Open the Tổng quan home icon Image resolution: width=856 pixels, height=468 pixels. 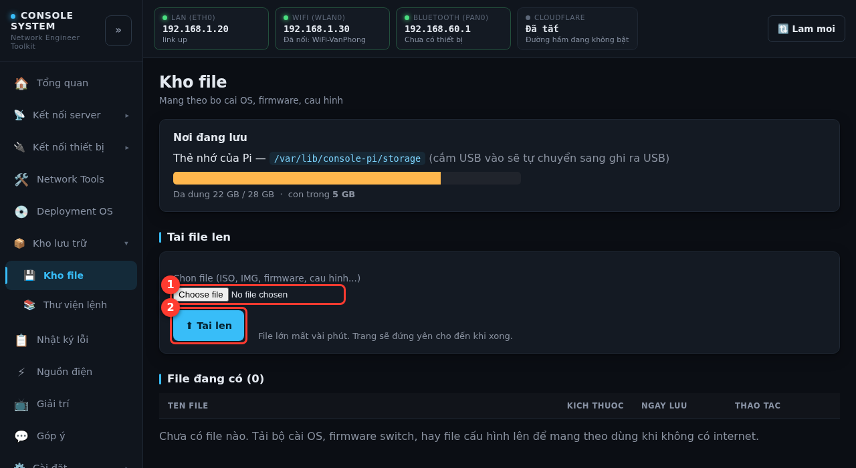coord(21,83)
